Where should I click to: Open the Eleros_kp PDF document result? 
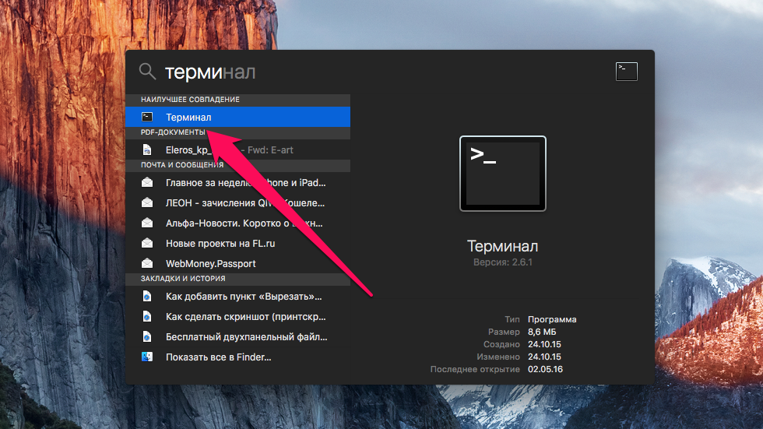click(238, 149)
